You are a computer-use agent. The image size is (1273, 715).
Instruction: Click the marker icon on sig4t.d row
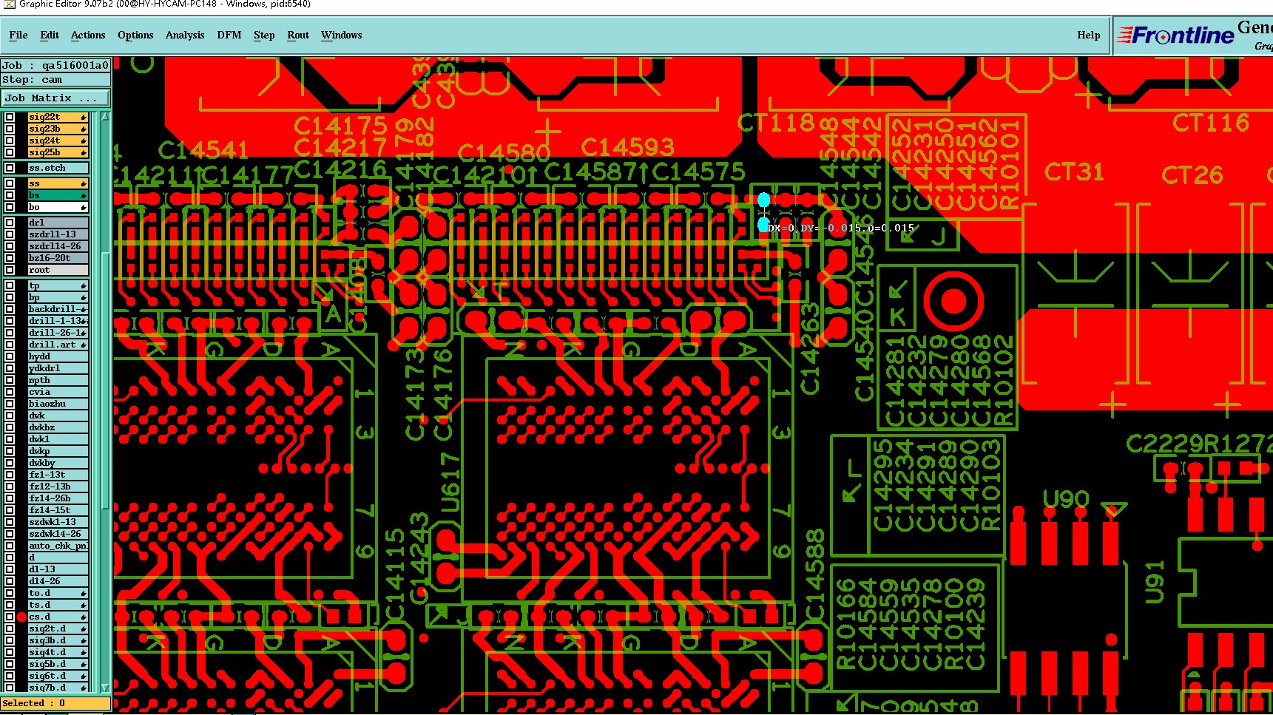(x=84, y=653)
